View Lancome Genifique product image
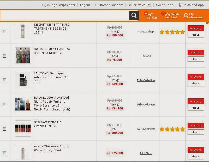This screenshot has height=162, width=209. [x=23, y=80]
